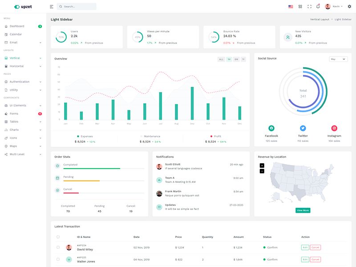
Task: Open the settings gear icon
Action: (x=349, y=6)
